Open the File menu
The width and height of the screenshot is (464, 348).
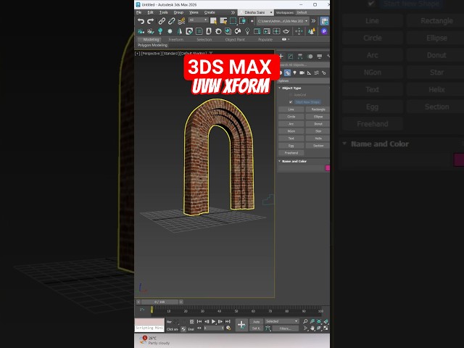[138, 12]
